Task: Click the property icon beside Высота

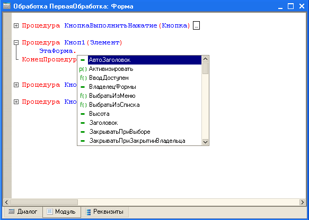Action: (x=83, y=114)
